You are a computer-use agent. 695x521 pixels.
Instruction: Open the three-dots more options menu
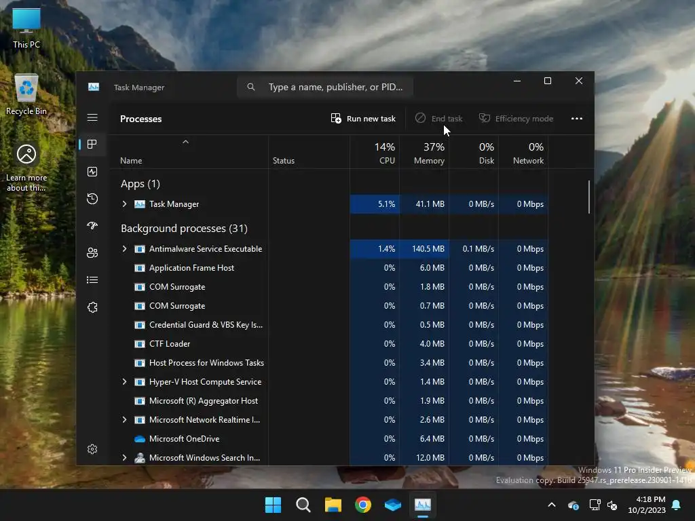pos(577,118)
